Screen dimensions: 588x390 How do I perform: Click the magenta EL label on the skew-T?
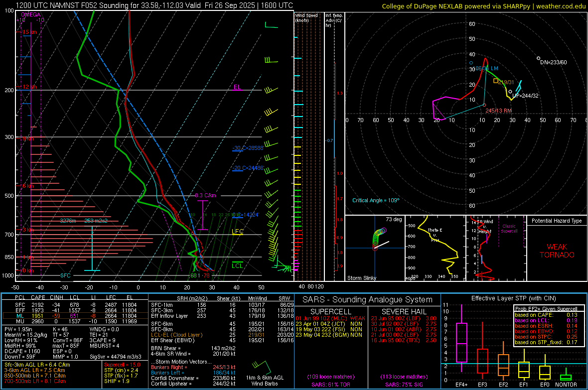(x=237, y=87)
